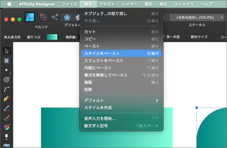Switch to Pixel persona icon
Screen dimensions: 227x148
[43, 17]
